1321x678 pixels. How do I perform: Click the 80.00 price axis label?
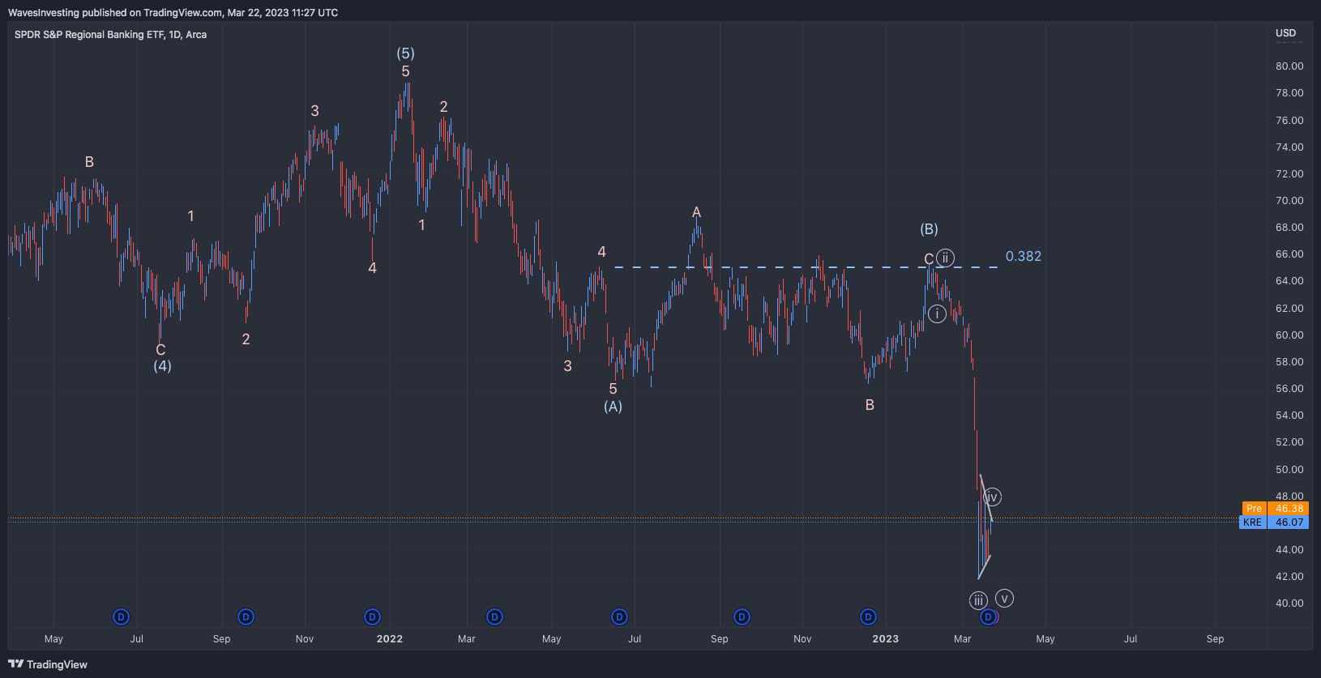tap(1289, 66)
